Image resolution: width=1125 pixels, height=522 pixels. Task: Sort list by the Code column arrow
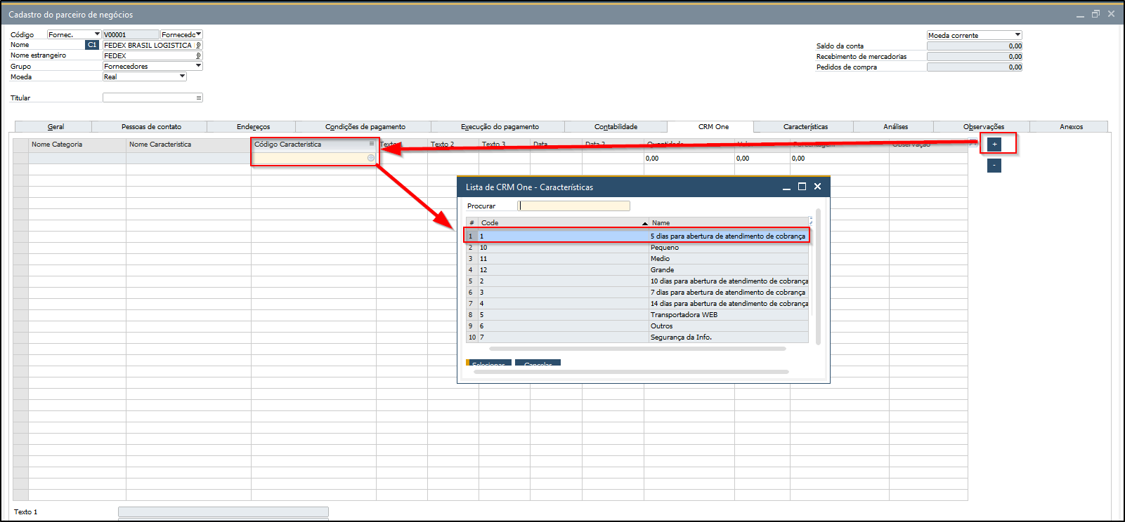click(x=645, y=223)
